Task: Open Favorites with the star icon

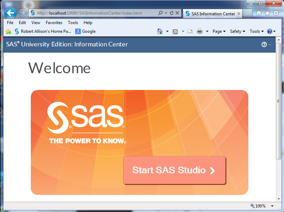Action: (x=267, y=13)
